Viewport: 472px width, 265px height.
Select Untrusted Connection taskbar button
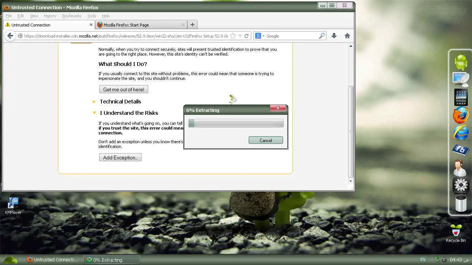[53, 259]
